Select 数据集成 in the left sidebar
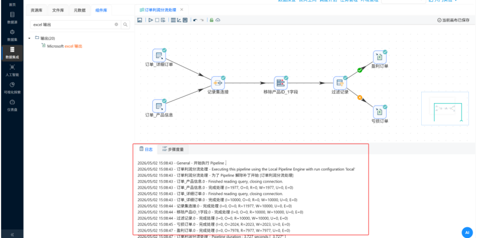Viewport: 477px width, 238px height. (x=12, y=53)
